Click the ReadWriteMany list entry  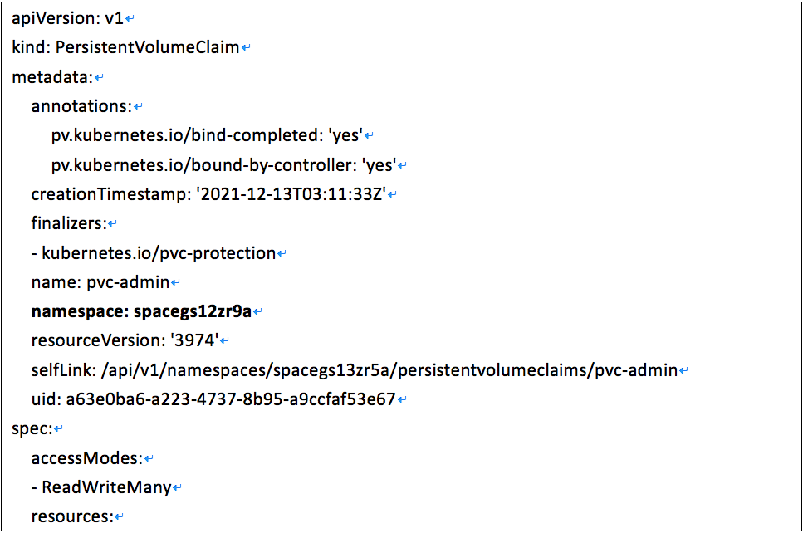[106, 487]
